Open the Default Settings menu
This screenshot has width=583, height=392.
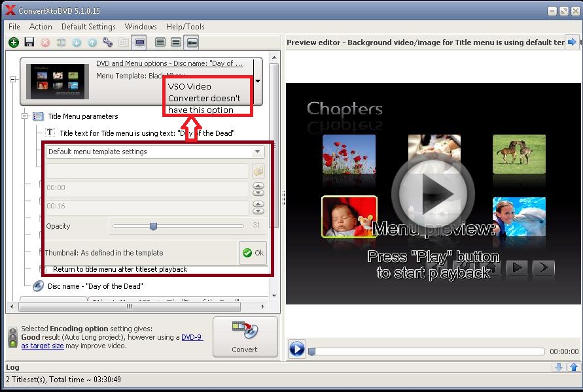click(x=88, y=26)
